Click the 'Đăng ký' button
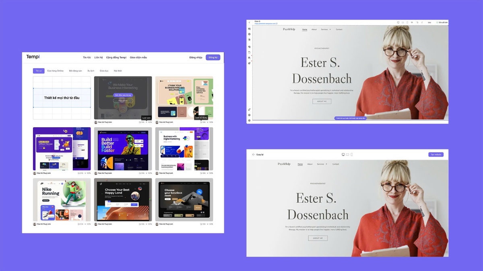483x271 pixels. coord(213,57)
